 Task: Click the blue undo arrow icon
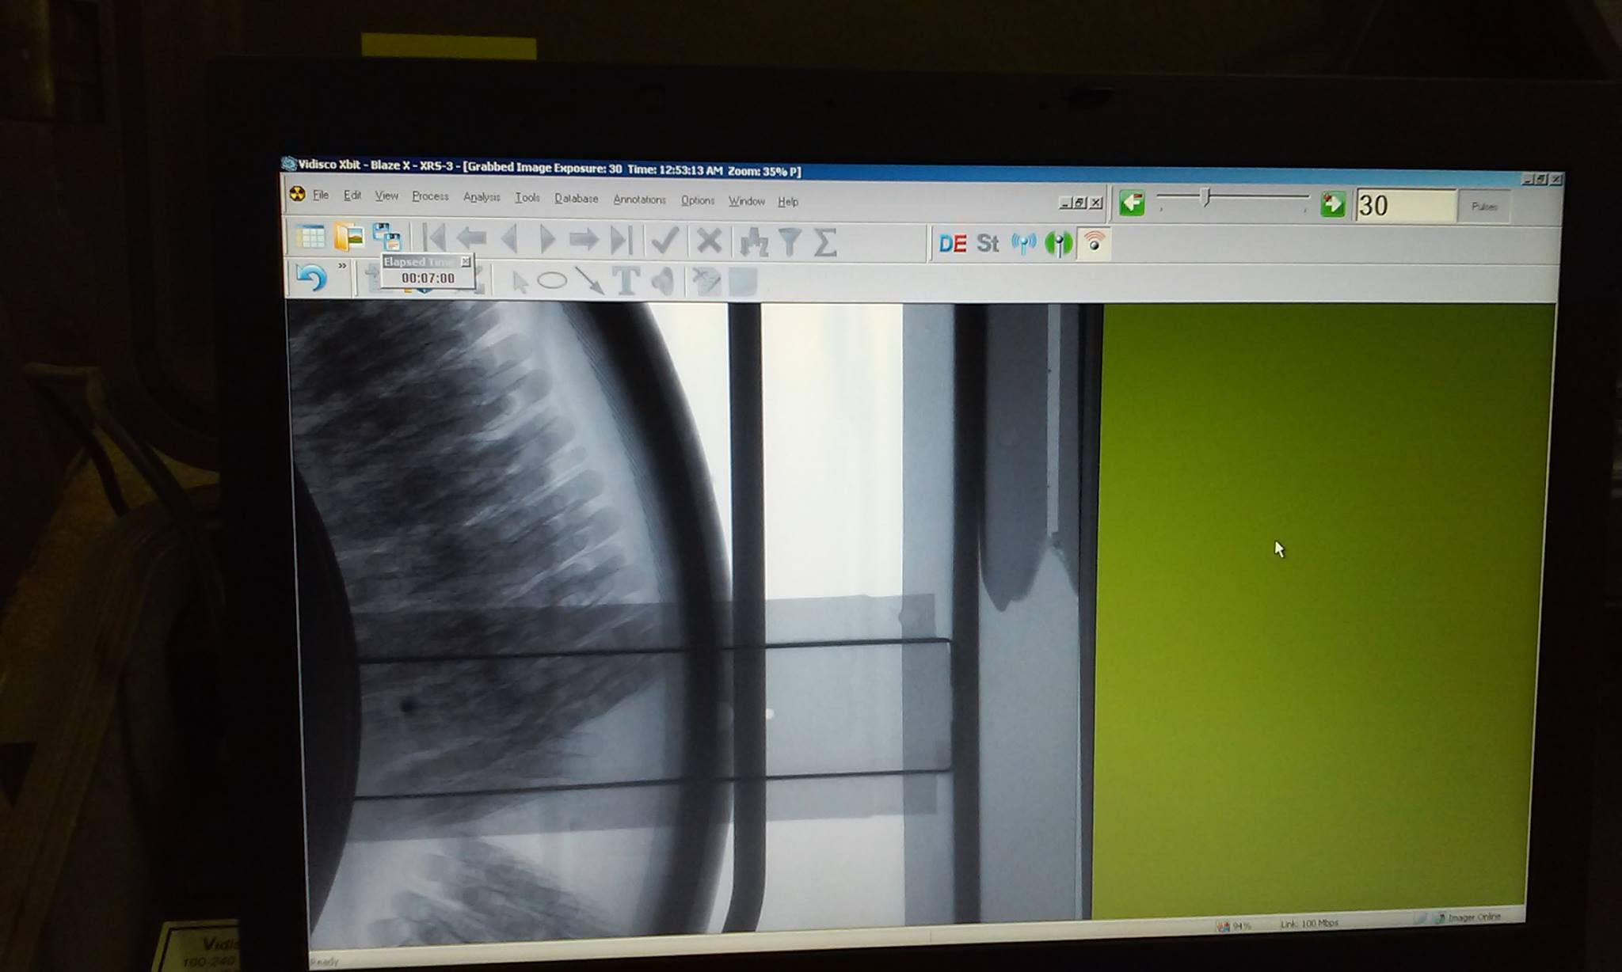310,278
